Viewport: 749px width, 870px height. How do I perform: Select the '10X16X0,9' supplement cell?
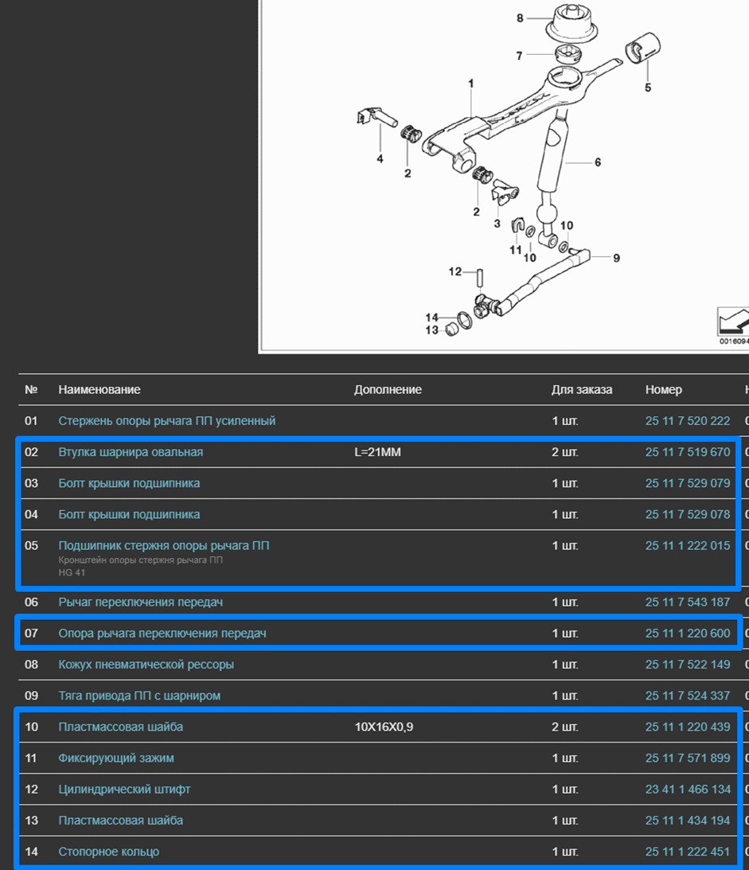pos(384,726)
